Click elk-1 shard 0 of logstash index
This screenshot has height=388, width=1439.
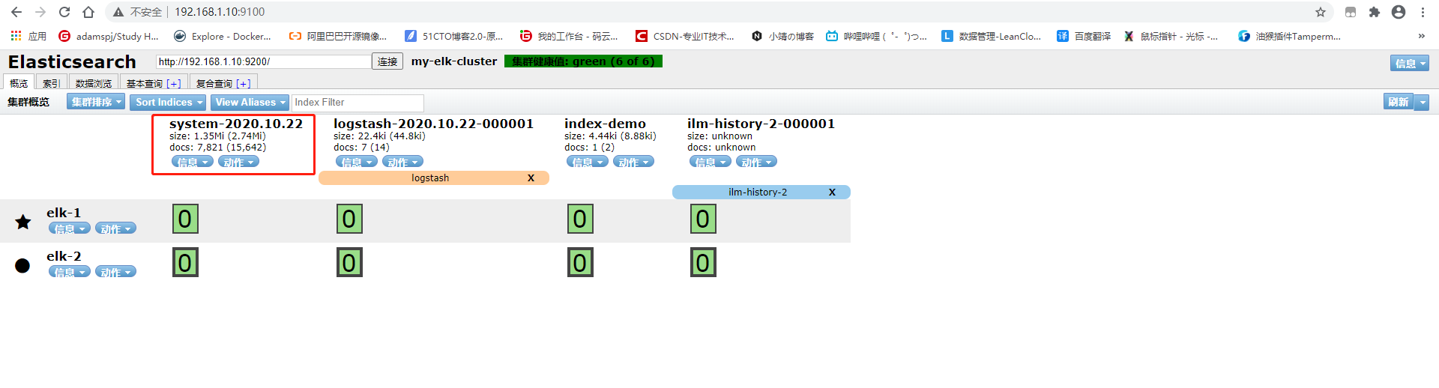coord(349,219)
